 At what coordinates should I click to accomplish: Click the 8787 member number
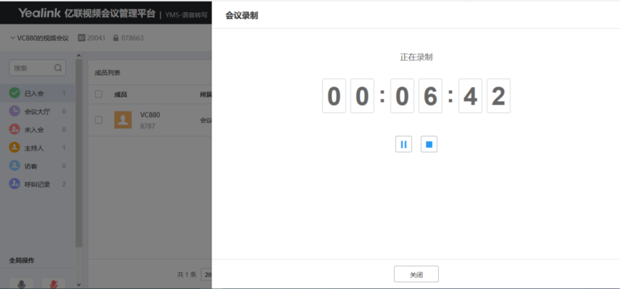(x=147, y=126)
